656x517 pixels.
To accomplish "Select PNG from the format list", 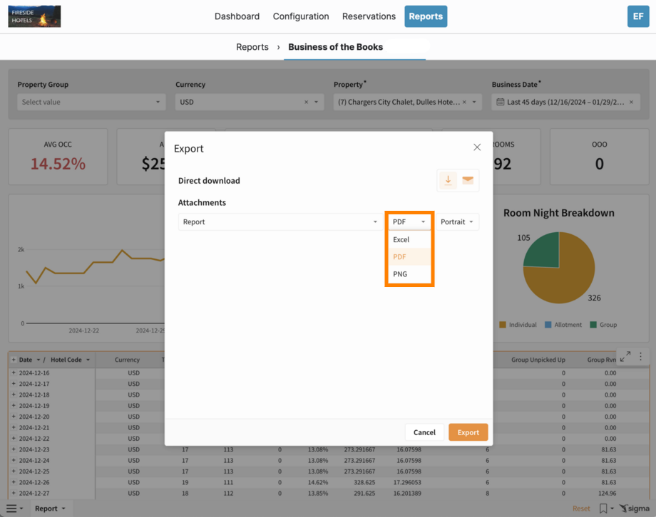I will click(409, 274).
